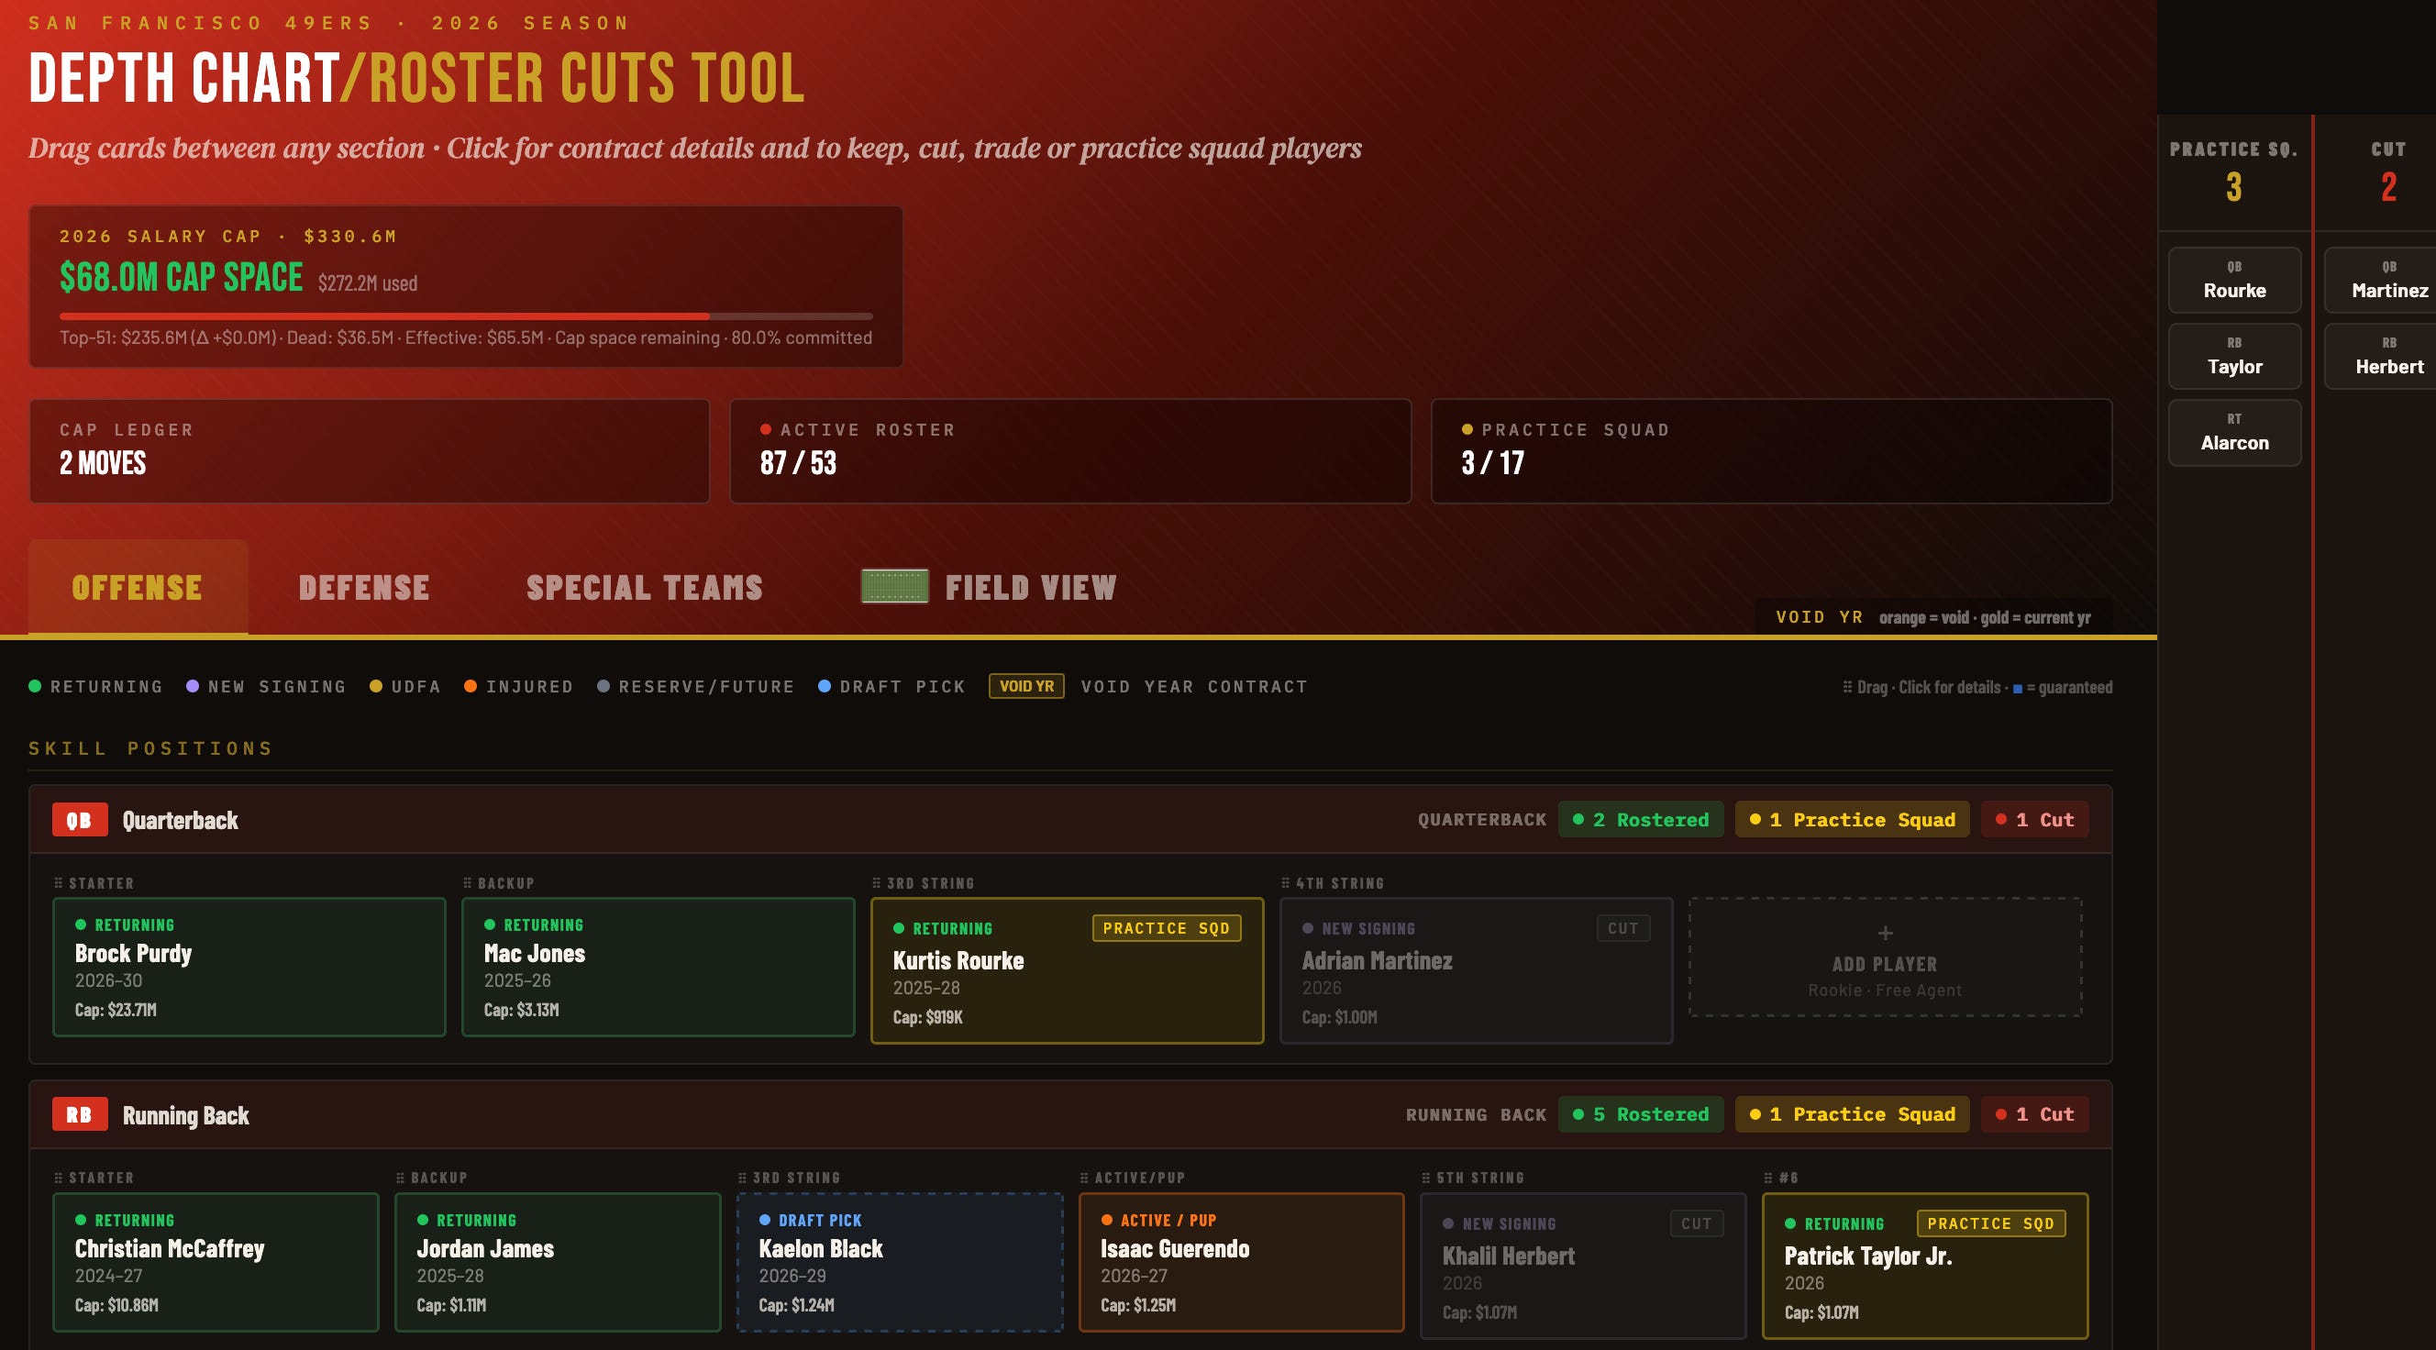Click the Cut column header count
The width and height of the screenshot is (2436, 1350).
(x=2388, y=186)
